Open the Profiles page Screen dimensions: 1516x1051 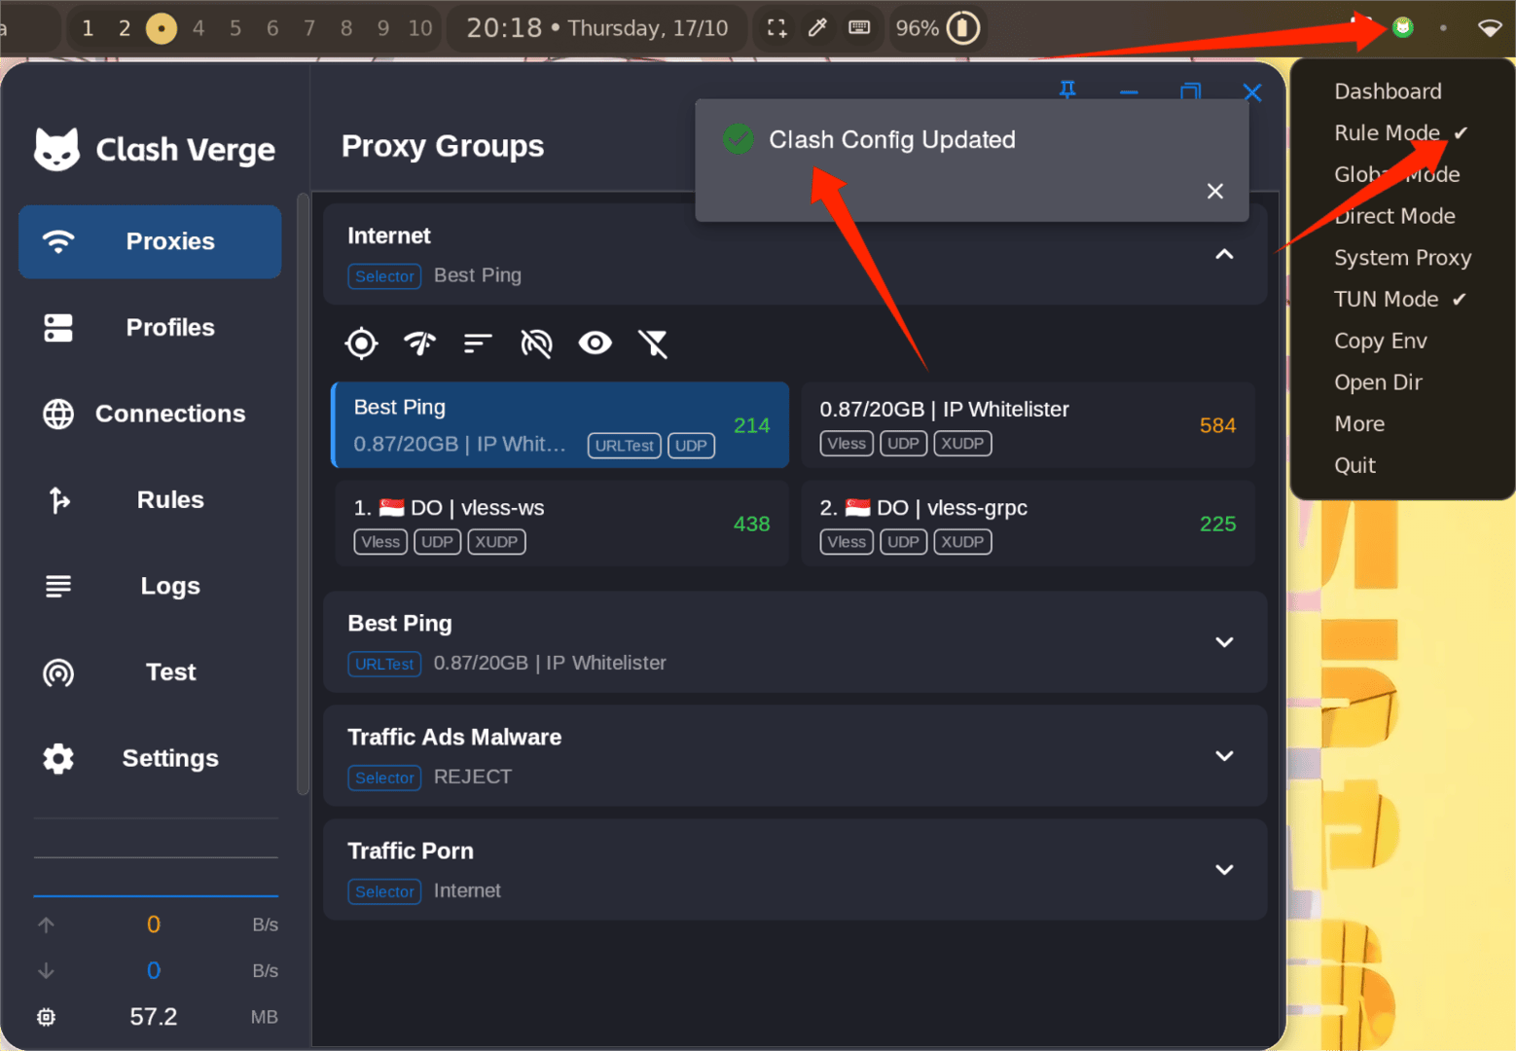point(150,328)
